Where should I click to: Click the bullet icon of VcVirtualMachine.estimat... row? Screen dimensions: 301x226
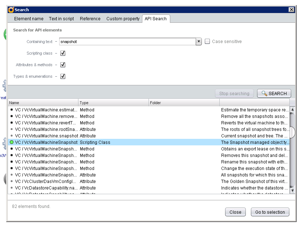point(12,110)
